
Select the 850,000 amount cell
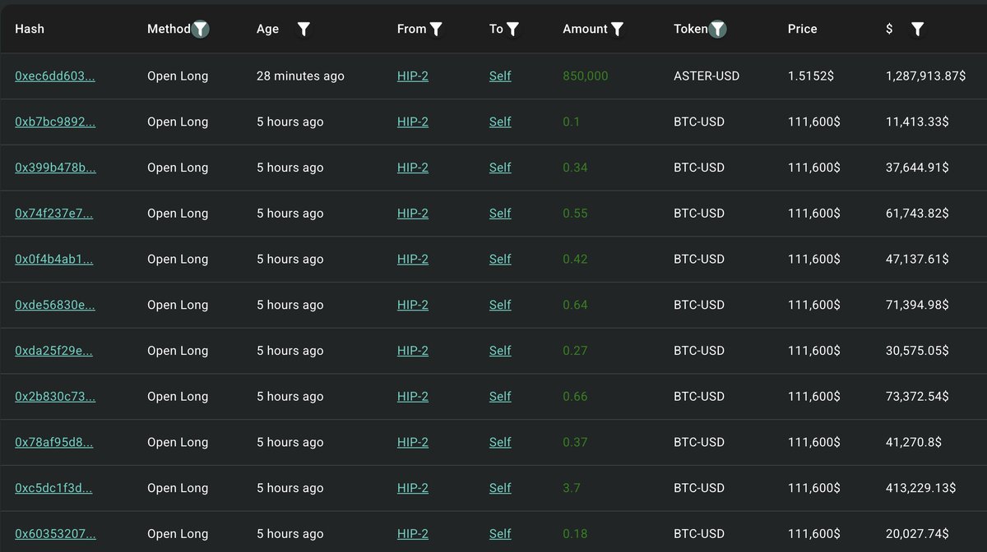pyautogui.click(x=586, y=76)
